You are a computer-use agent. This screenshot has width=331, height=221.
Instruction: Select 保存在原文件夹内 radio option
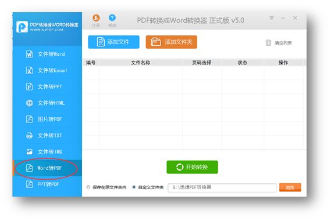pos(88,187)
